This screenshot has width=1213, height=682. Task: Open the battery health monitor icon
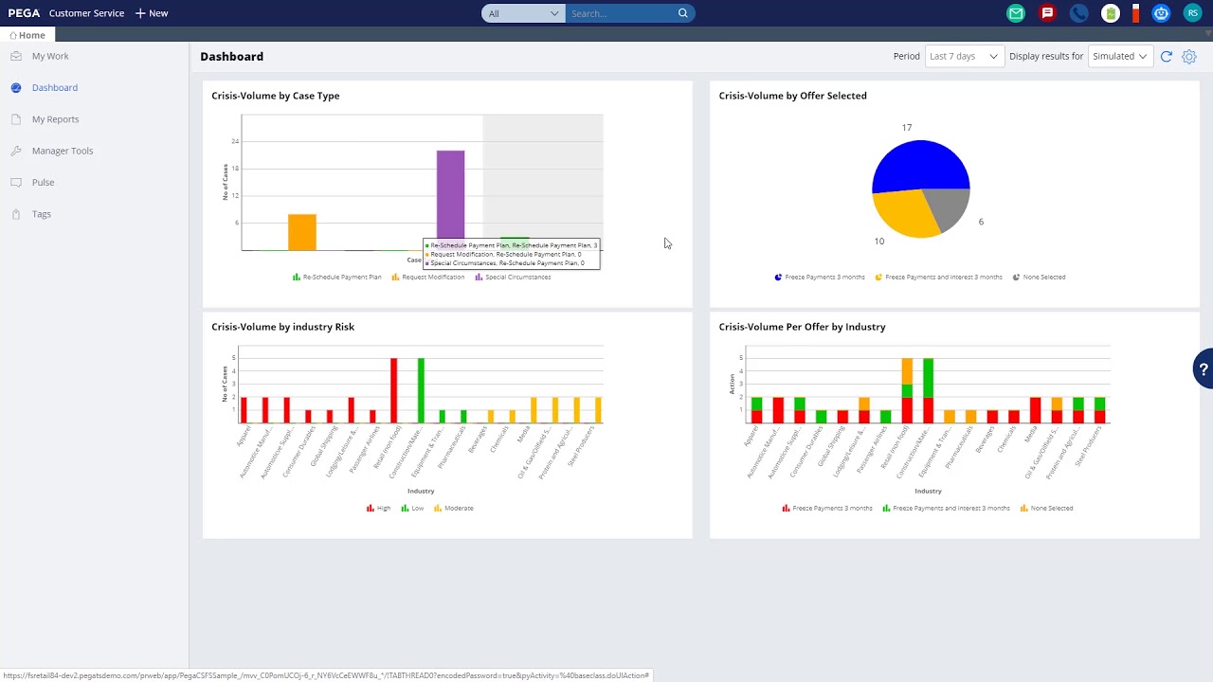[x=1111, y=13]
